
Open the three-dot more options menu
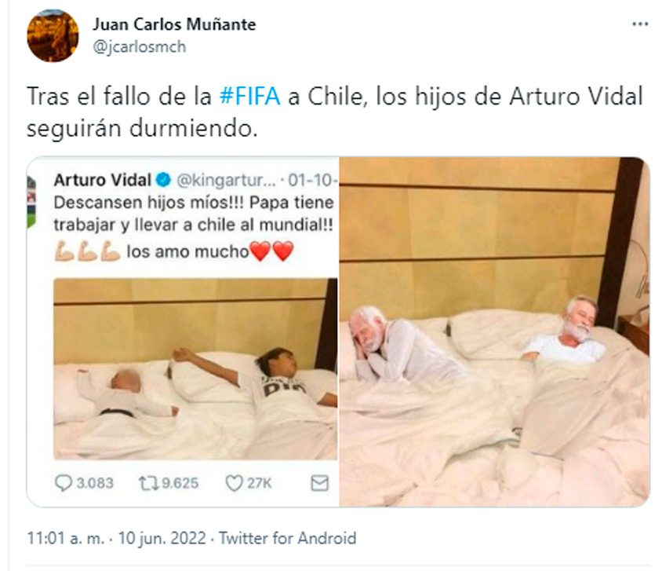pyautogui.click(x=639, y=24)
